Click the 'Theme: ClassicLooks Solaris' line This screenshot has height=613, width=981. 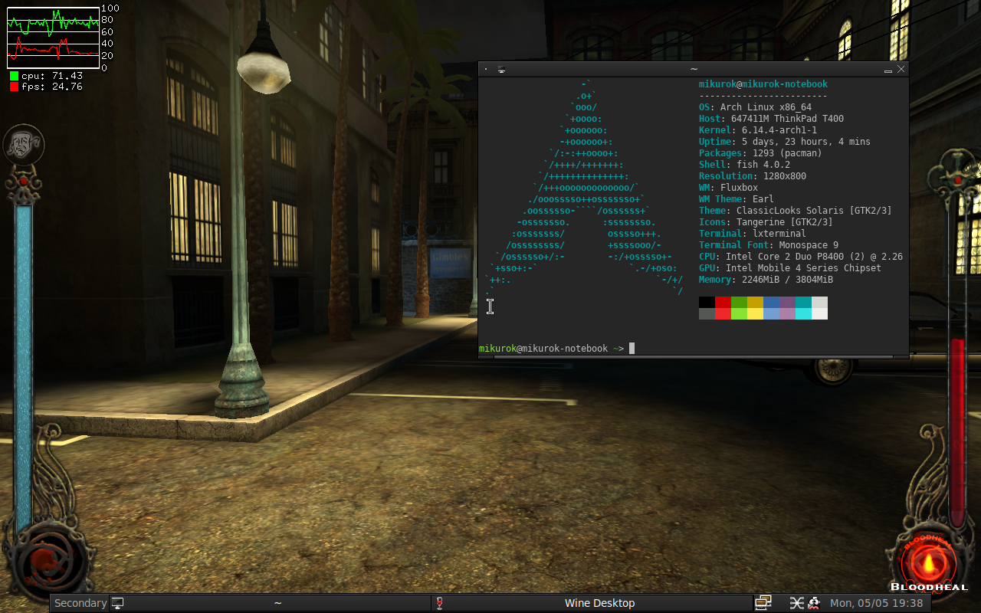point(796,211)
